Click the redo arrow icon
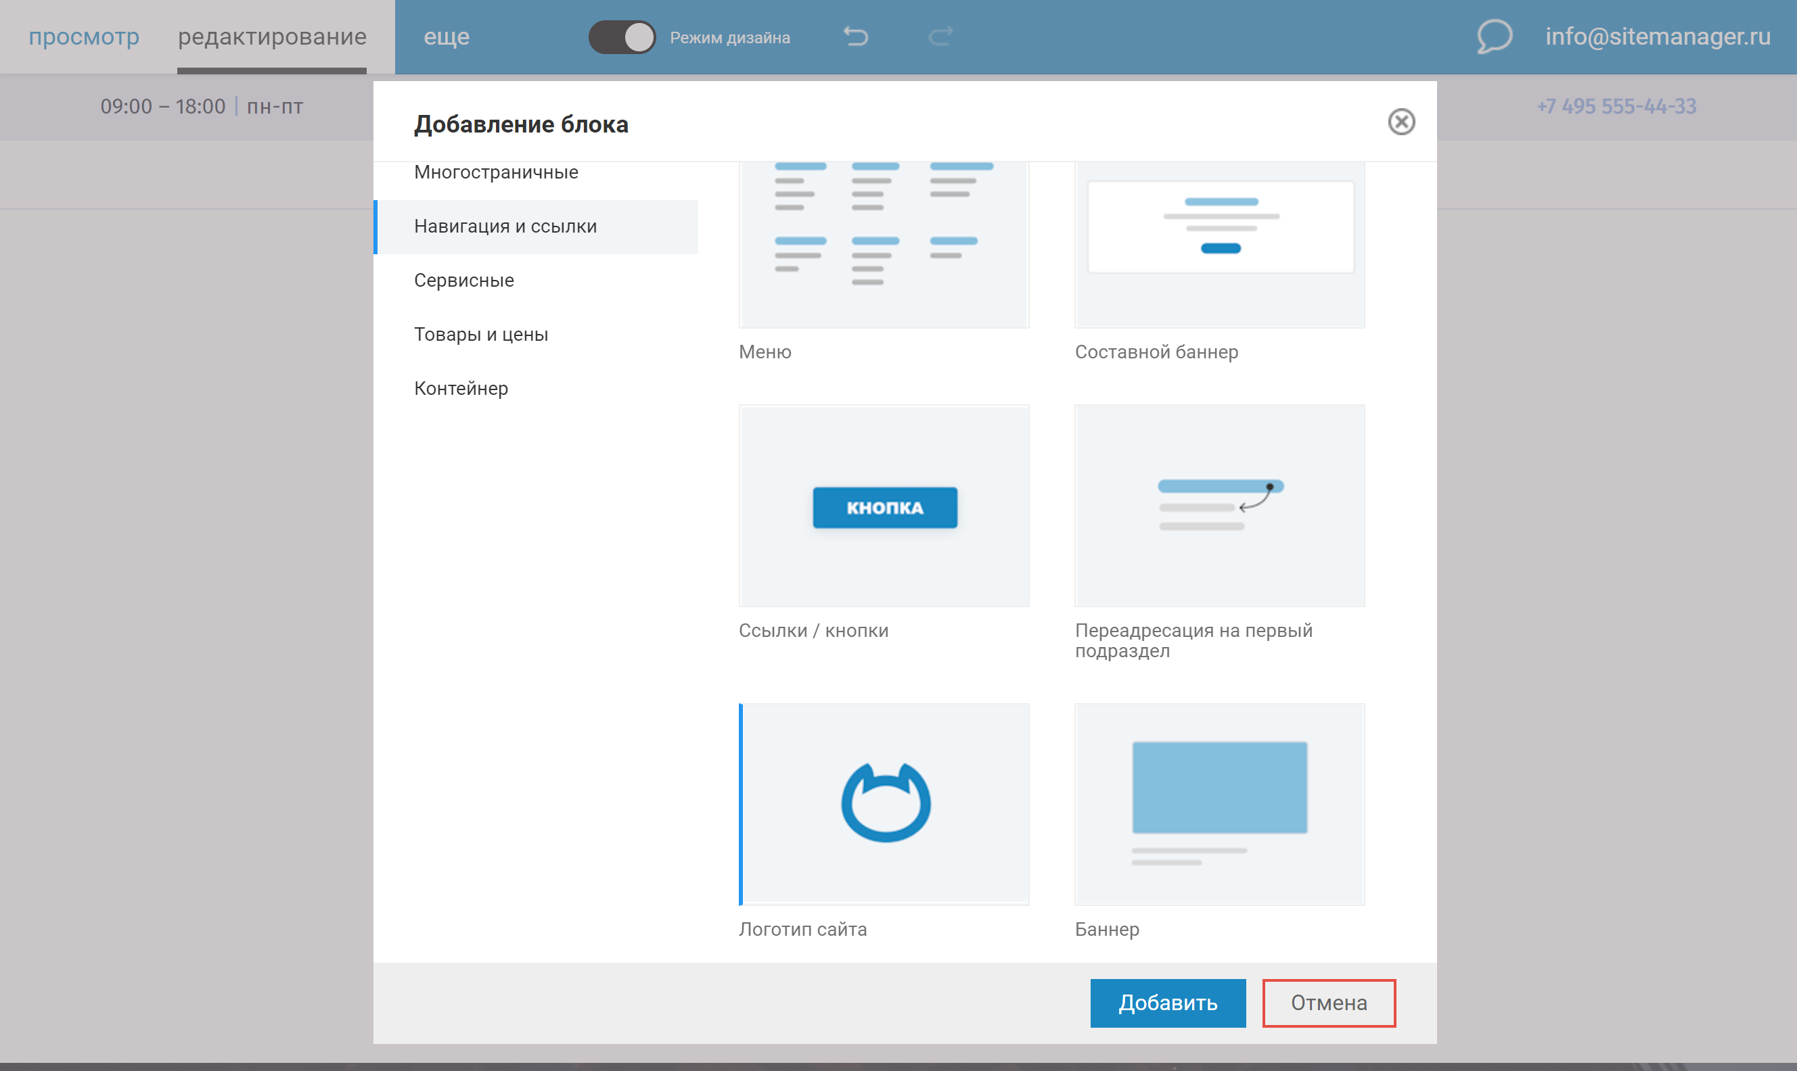Screen dimensions: 1797x1071 [x=940, y=36]
